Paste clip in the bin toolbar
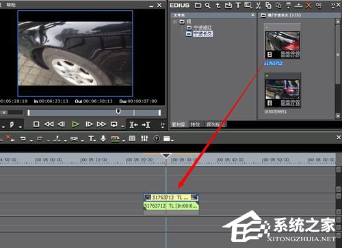 (278, 5)
